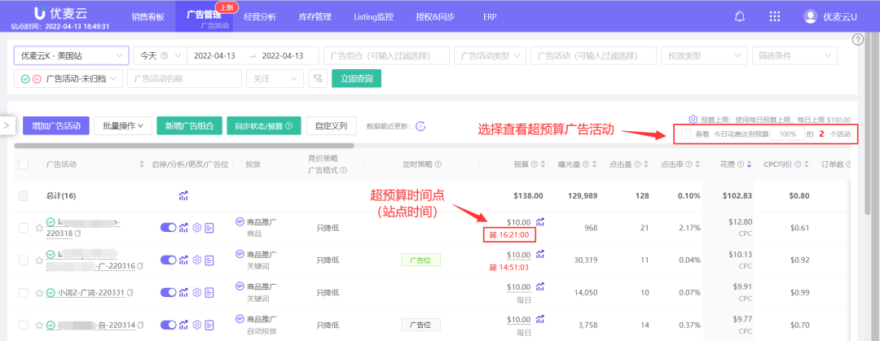880x341 pixels.
Task: Open analysis chart for 小词2-广词-220331
Action: (x=183, y=293)
